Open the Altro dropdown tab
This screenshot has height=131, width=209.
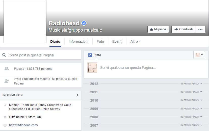tap(135, 41)
